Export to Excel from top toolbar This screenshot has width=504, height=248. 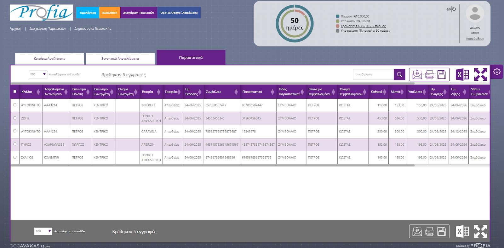coord(462,75)
